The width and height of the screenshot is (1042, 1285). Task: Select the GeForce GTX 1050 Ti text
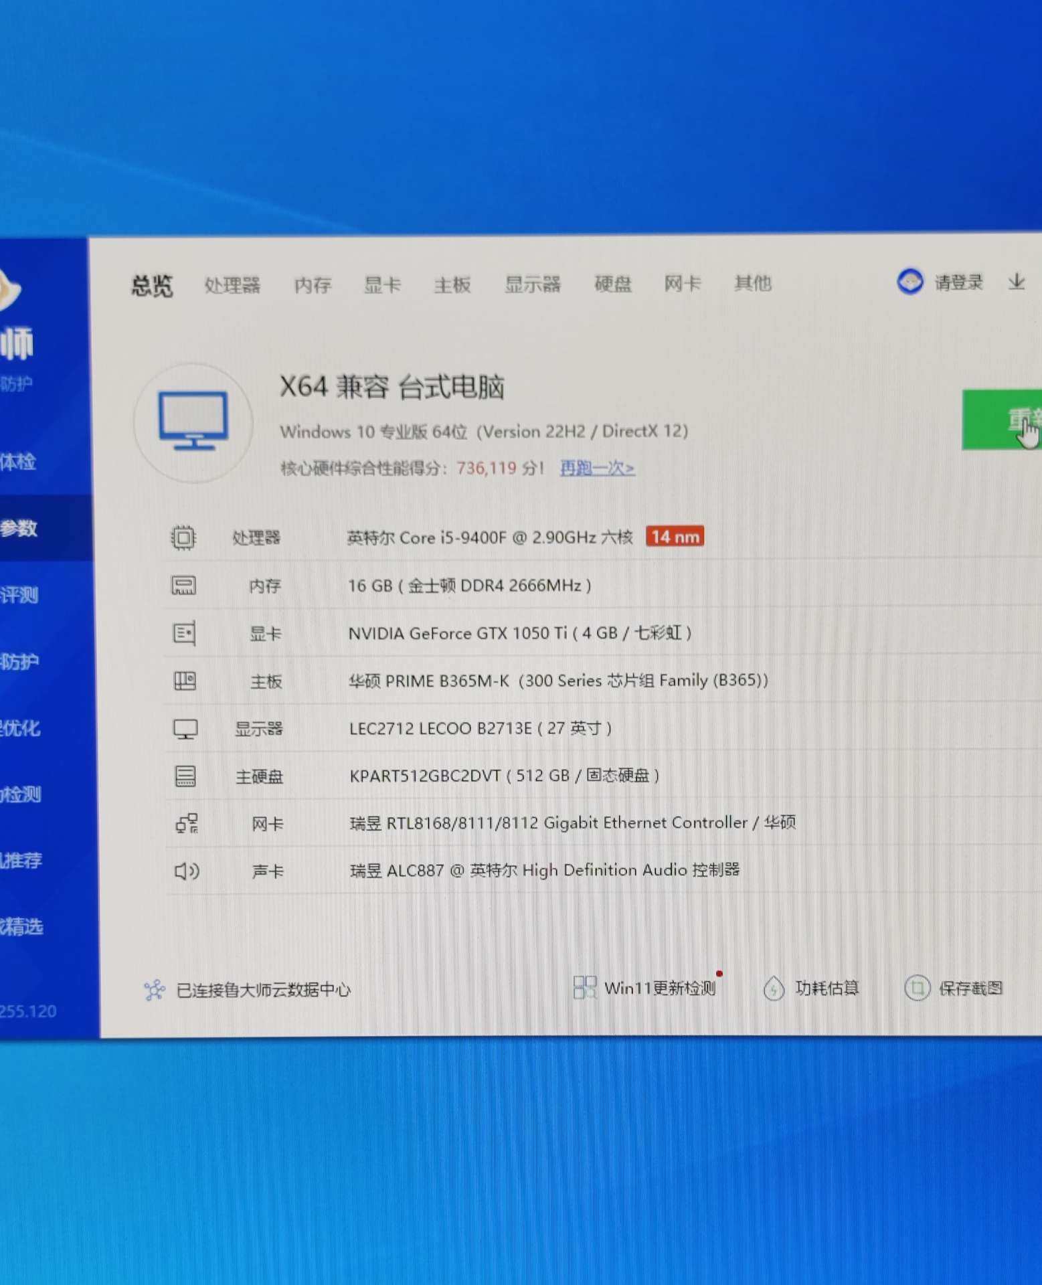pos(520,633)
